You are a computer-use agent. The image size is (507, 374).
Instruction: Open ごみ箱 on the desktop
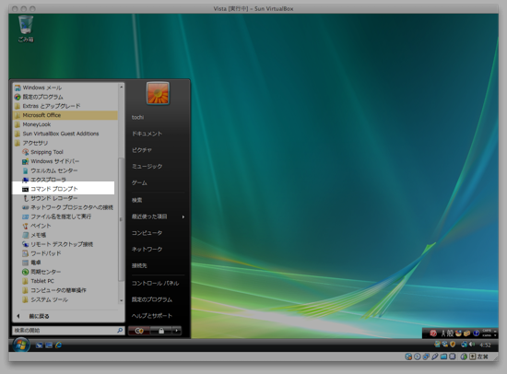tap(26, 29)
